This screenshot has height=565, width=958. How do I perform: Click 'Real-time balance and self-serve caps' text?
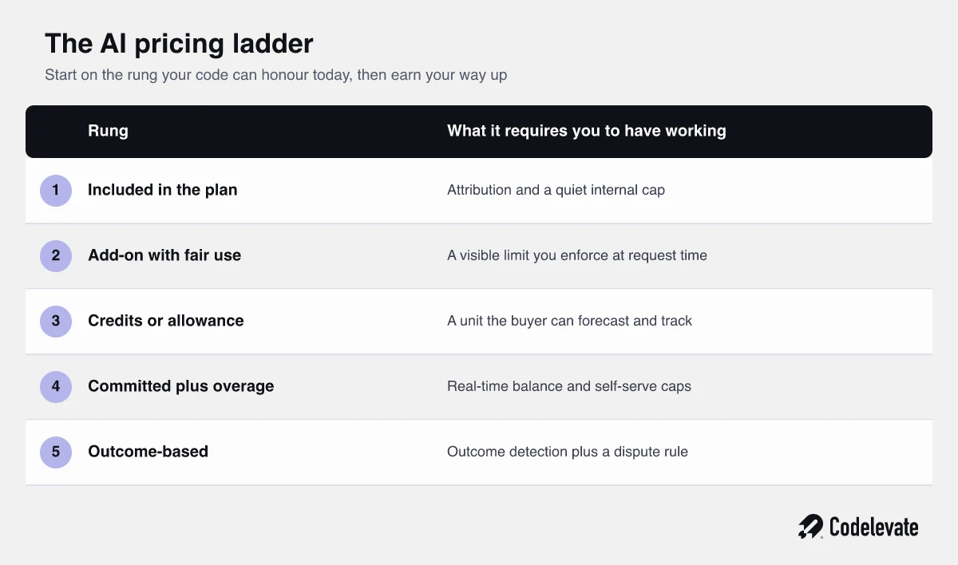tap(569, 386)
